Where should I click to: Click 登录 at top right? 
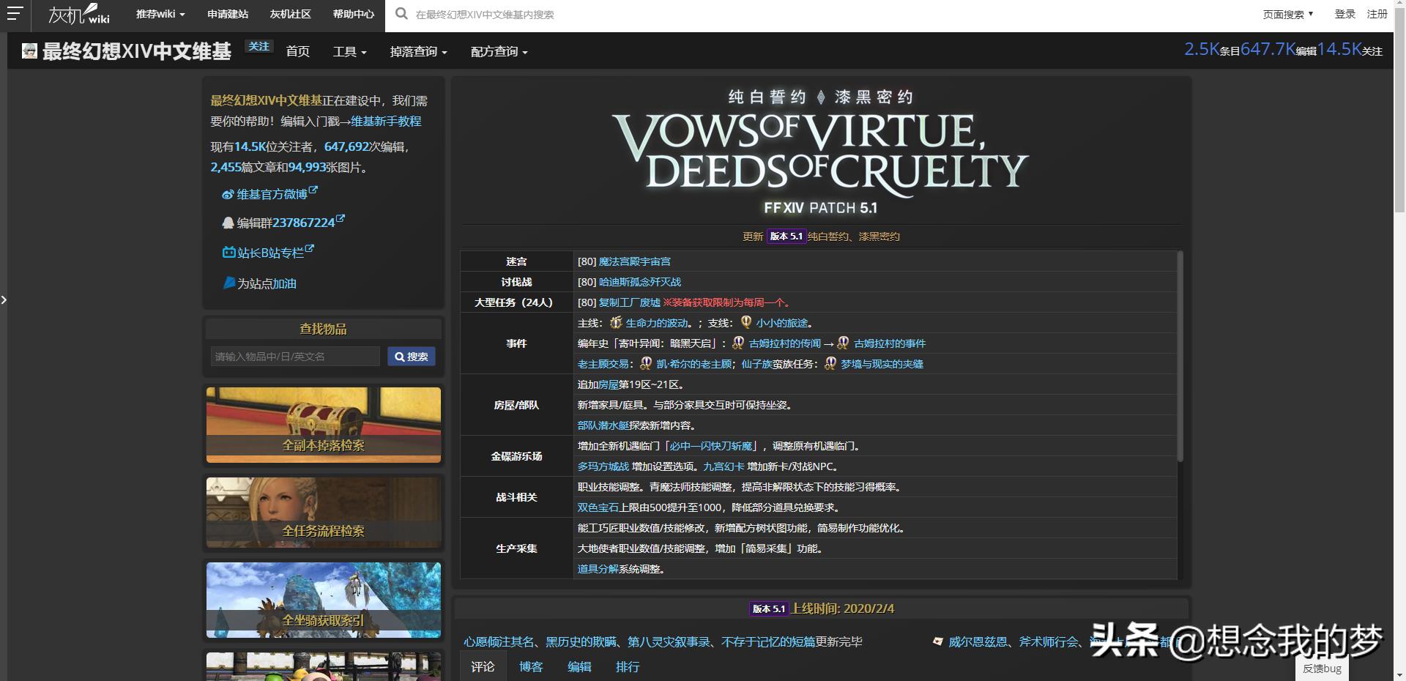tap(1344, 14)
